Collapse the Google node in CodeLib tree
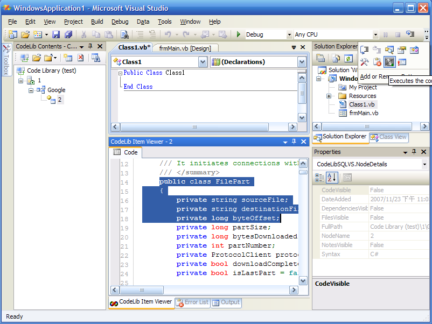This screenshot has height=324, width=432. pos(31,90)
